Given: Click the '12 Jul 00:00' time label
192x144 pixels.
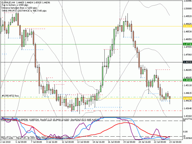Looking at the screenshot, I should [68, 142].
